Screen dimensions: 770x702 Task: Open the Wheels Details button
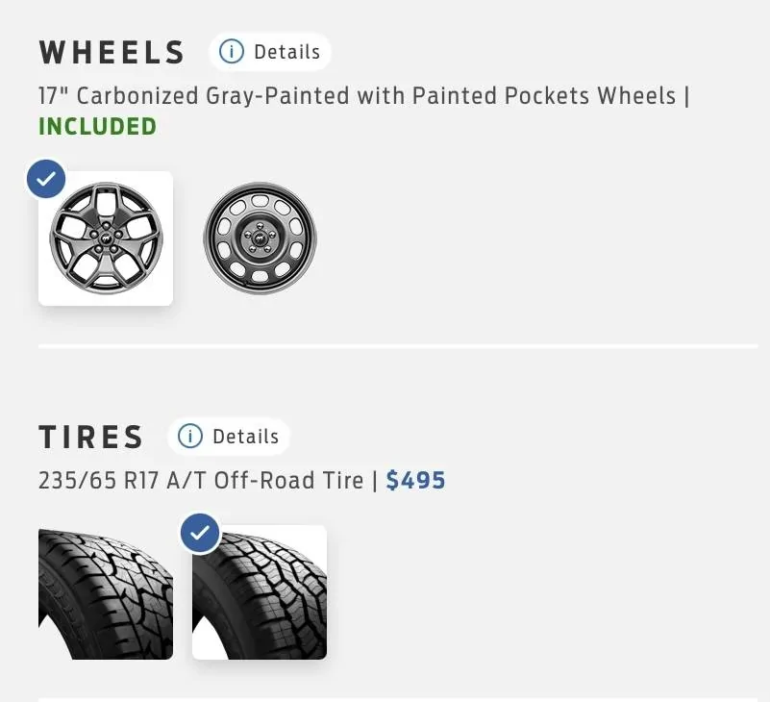pos(270,52)
